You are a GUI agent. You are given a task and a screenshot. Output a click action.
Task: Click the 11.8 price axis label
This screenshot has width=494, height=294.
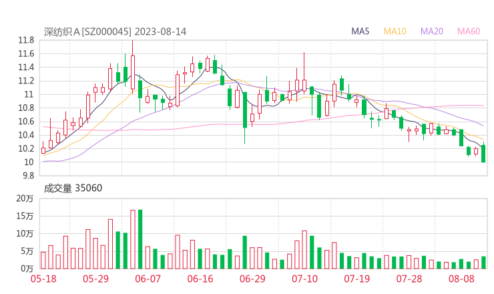coord(26,40)
